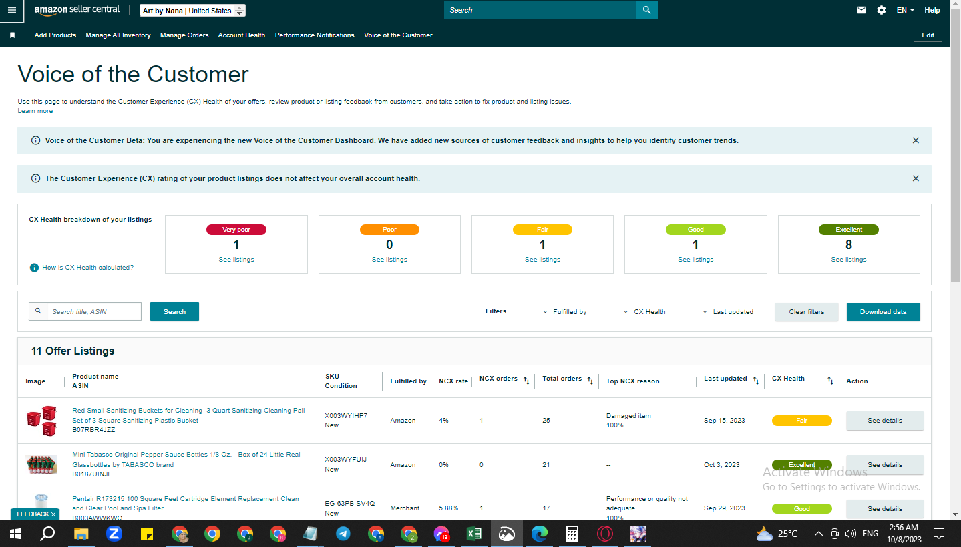This screenshot has height=547, width=961.
Task: Open Opera browser from taskbar
Action: point(605,534)
